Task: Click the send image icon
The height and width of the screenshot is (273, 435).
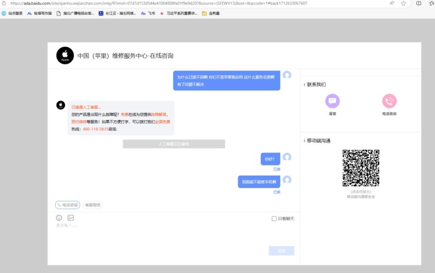Action: (71, 218)
